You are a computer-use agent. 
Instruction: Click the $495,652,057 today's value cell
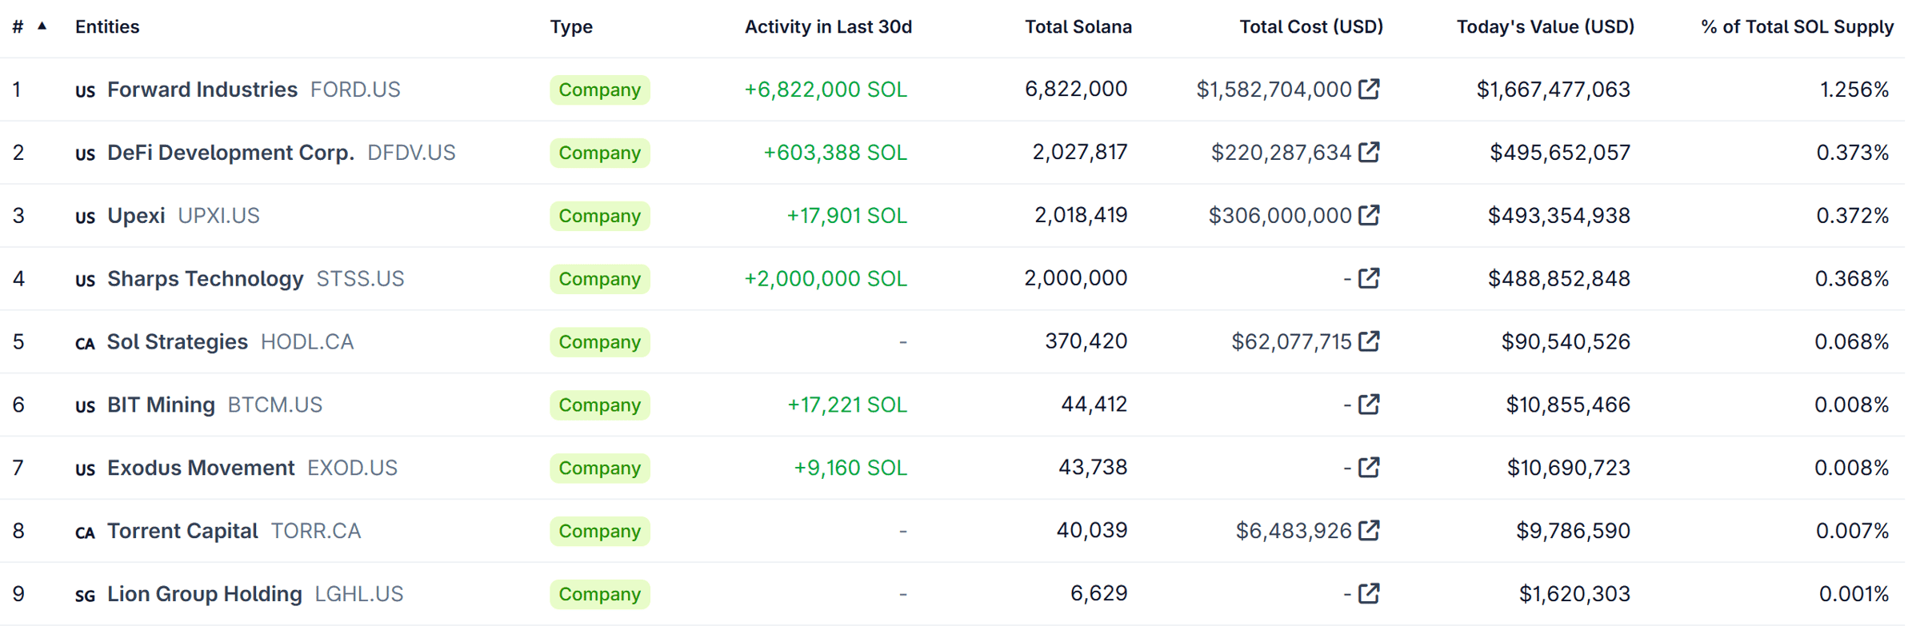coord(1560,152)
